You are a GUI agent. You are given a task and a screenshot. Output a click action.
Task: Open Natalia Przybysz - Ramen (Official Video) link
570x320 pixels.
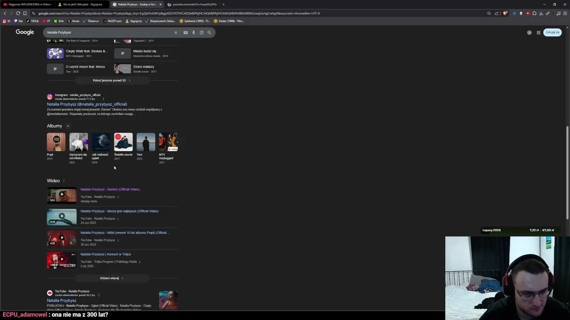pyautogui.click(x=110, y=189)
